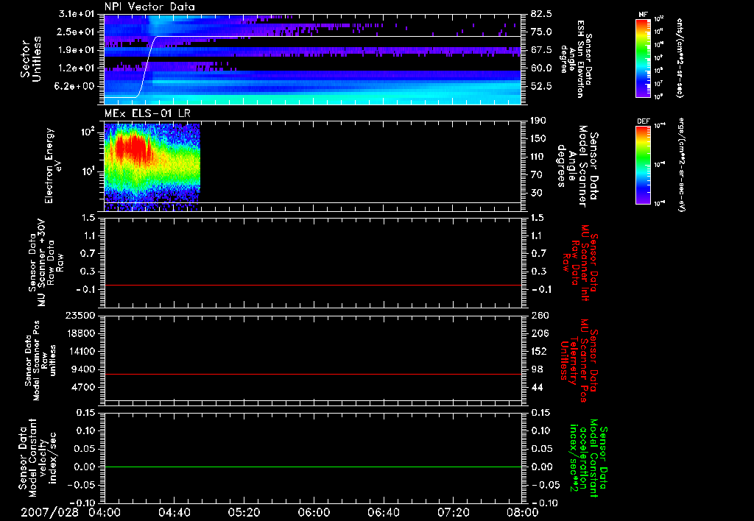Click the 'DEF' label above color bar
Viewport: 754px width, 521px height.
(644, 121)
